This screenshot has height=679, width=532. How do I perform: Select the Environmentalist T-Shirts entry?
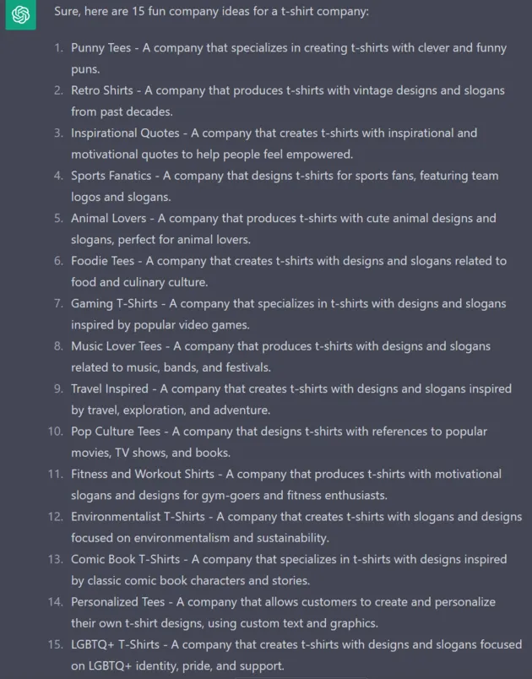point(296,527)
